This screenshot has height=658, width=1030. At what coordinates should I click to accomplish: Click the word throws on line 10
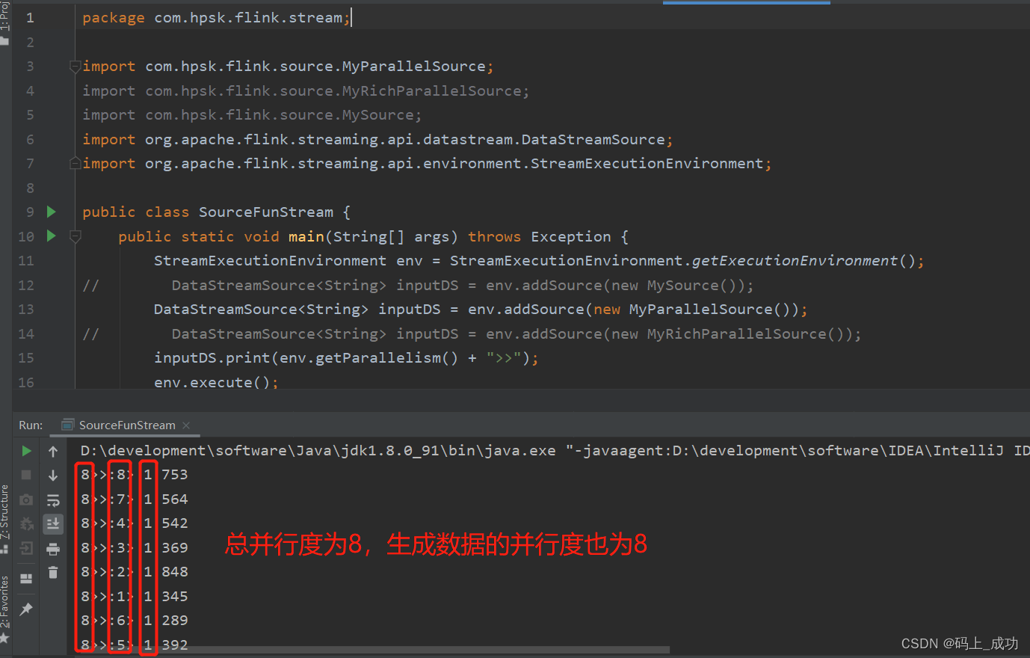click(x=494, y=236)
